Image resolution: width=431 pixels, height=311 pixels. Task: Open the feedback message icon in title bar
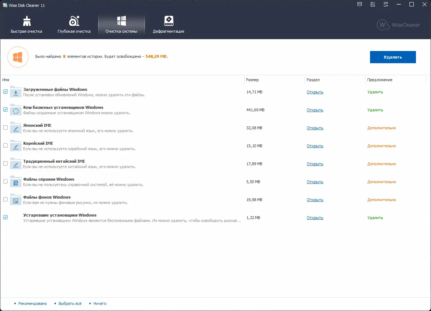click(x=360, y=4)
